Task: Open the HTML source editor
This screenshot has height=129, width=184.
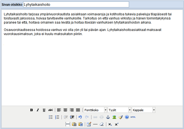Action: [x=133, y=117]
